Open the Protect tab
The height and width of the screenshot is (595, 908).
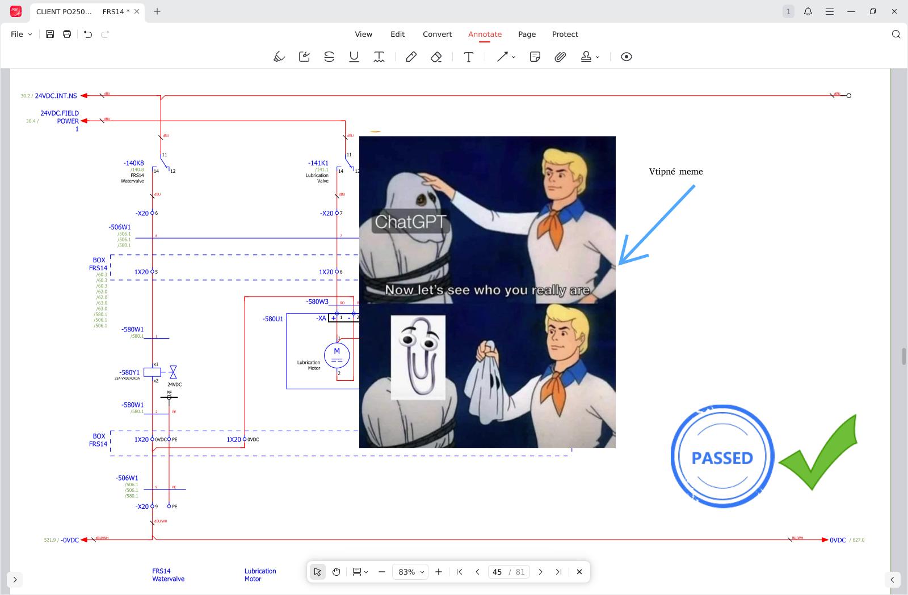pyautogui.click(x=565, y=34)
